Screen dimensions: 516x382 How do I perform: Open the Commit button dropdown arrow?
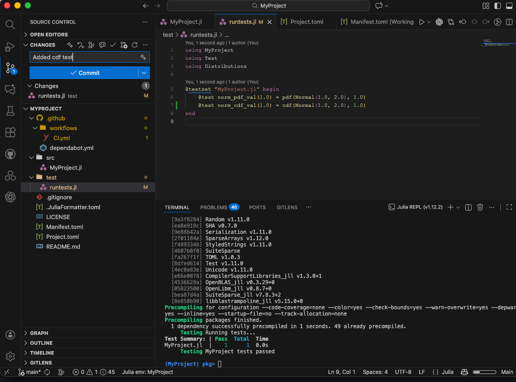coord(144,73)
